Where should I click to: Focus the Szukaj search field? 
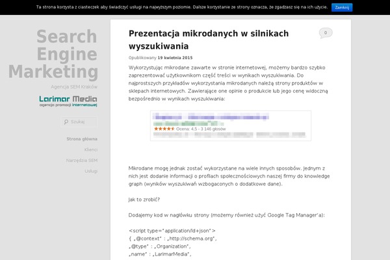point(79,122)
